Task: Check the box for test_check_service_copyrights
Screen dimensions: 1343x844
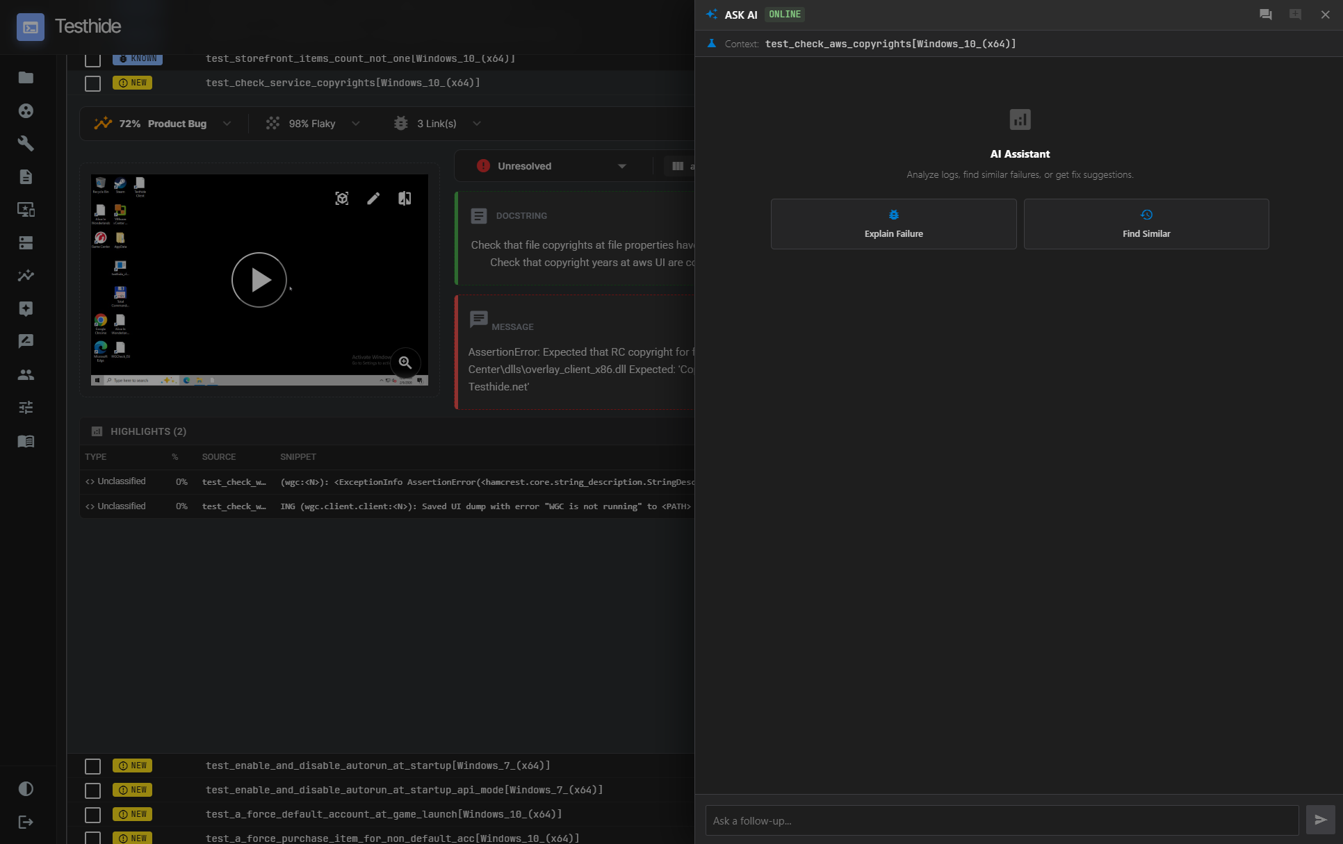Action: (x=92, y=83)
